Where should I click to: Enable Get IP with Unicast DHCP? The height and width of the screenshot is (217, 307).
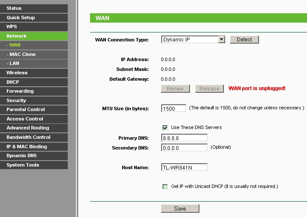tap(165, 187)
